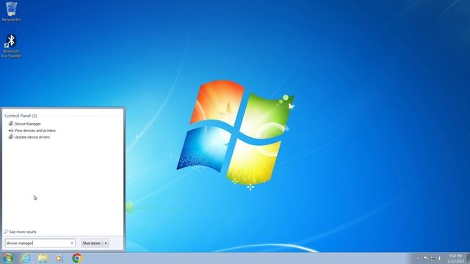Launch Internet Explorer from the taskbar

pyautogui.click(x=26, y=258)
